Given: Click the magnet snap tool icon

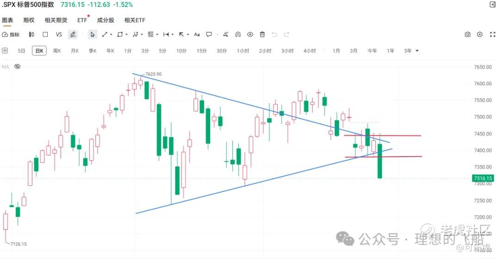Looking at the screenshot, I should pyautogui.click(x=238, y=34).
